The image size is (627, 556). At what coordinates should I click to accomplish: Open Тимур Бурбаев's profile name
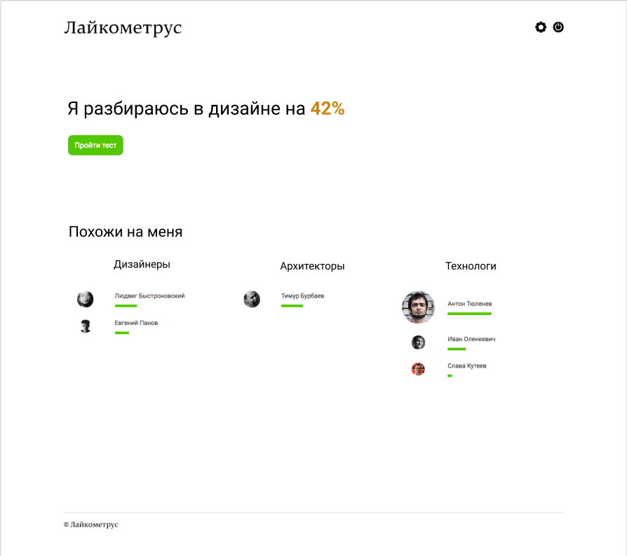pyautogui.click(x=302, y=296)
